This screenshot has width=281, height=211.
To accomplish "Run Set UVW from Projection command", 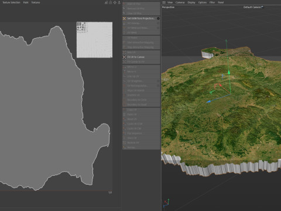I will (x=141, y=18).
